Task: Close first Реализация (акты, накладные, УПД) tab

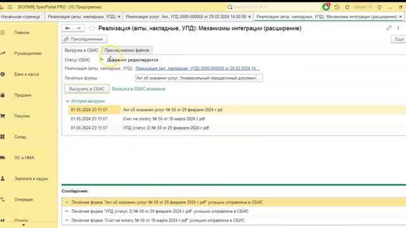Action: [x=119, y=16]
